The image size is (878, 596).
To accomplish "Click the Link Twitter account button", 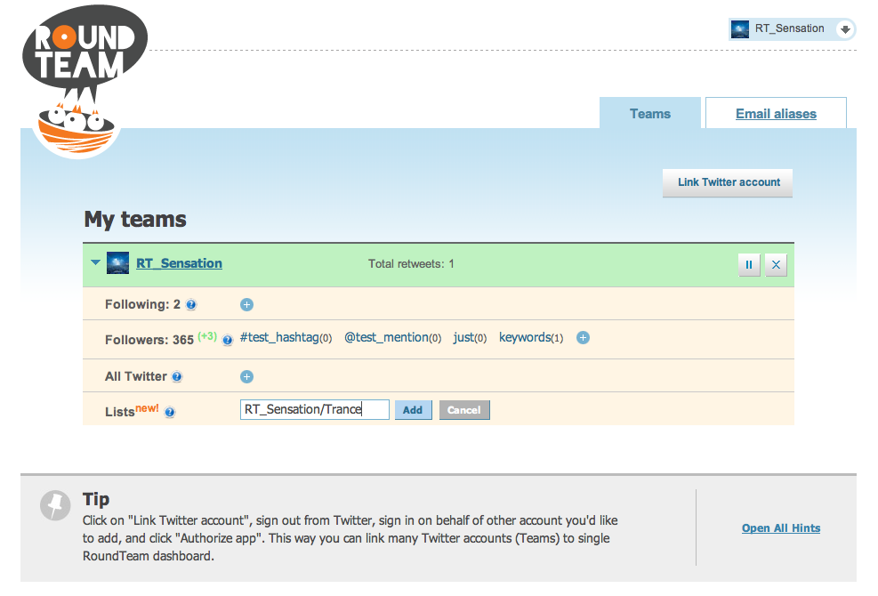I will click(728, 182).
